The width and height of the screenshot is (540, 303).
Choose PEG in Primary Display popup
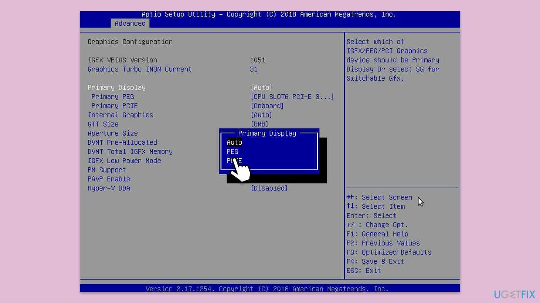pos(232,151)
